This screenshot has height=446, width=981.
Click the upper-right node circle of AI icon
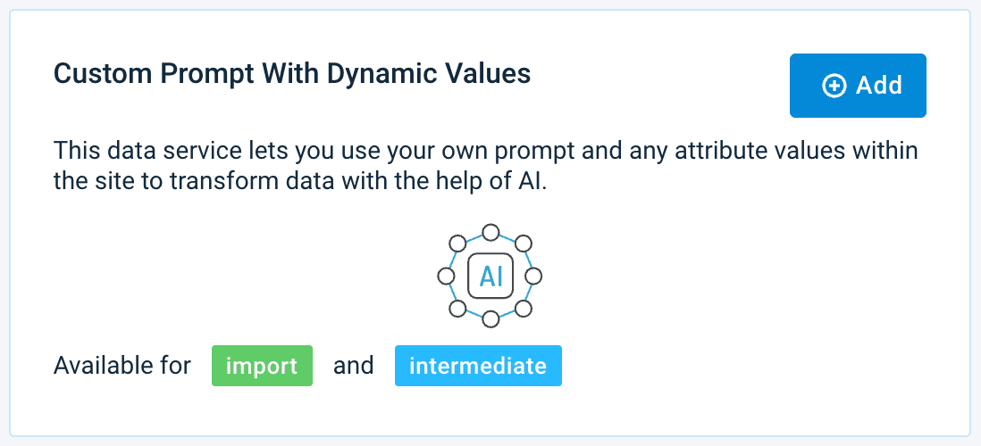pyautogui.click(x=524, y=243)
